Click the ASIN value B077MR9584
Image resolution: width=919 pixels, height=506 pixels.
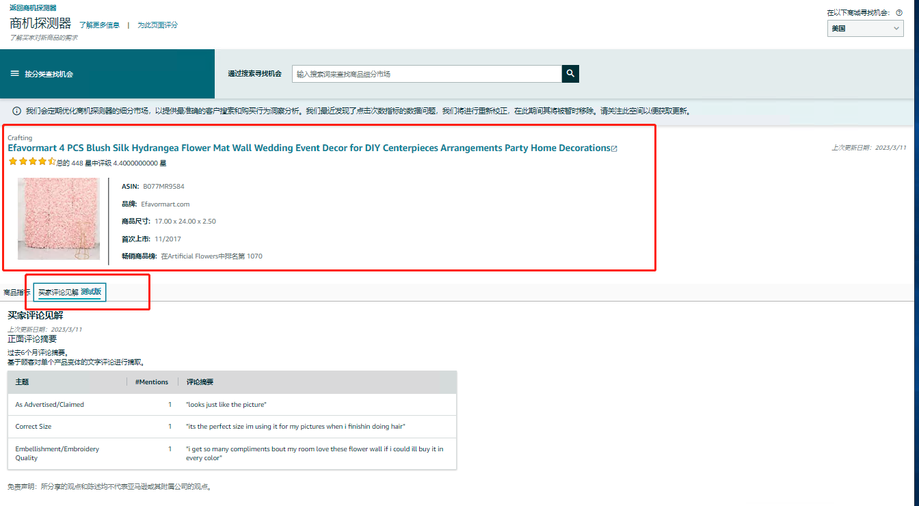pos(163,187)
